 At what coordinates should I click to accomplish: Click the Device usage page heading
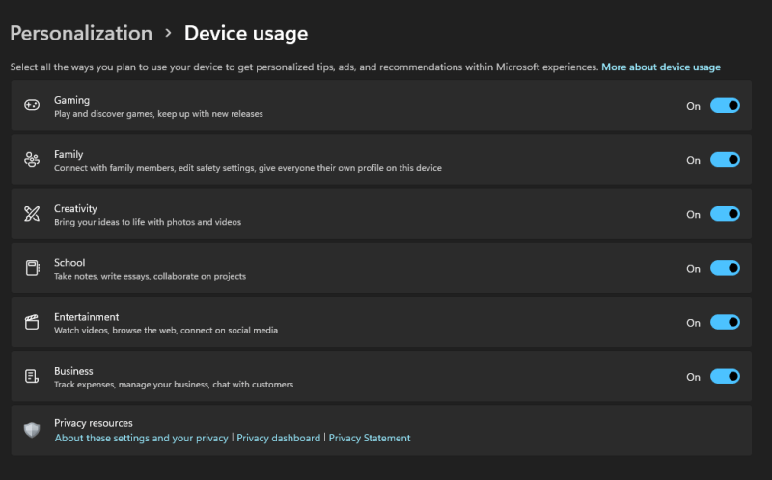pyautogui.click(x=246, y=34)
